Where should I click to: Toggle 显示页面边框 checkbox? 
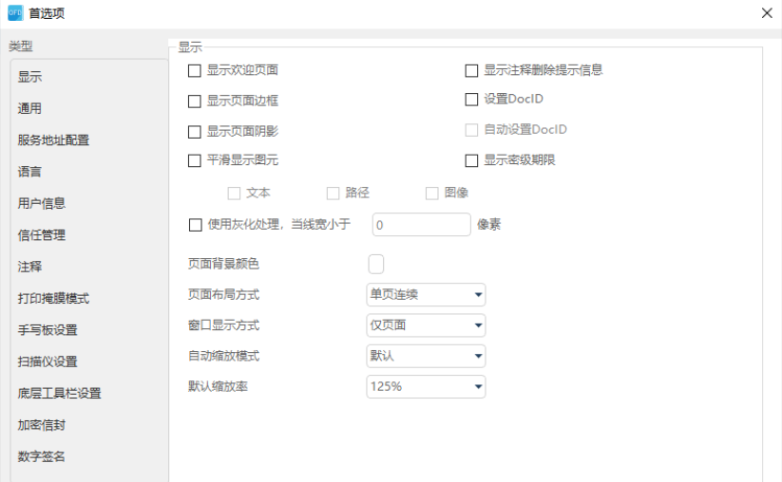click(x=195, y=102)
